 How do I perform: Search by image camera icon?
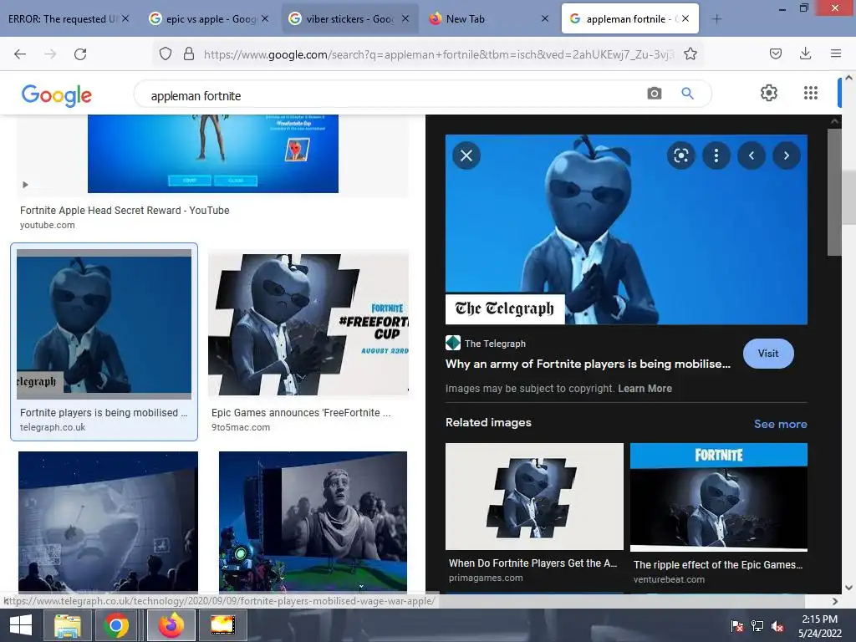[655, 94]
